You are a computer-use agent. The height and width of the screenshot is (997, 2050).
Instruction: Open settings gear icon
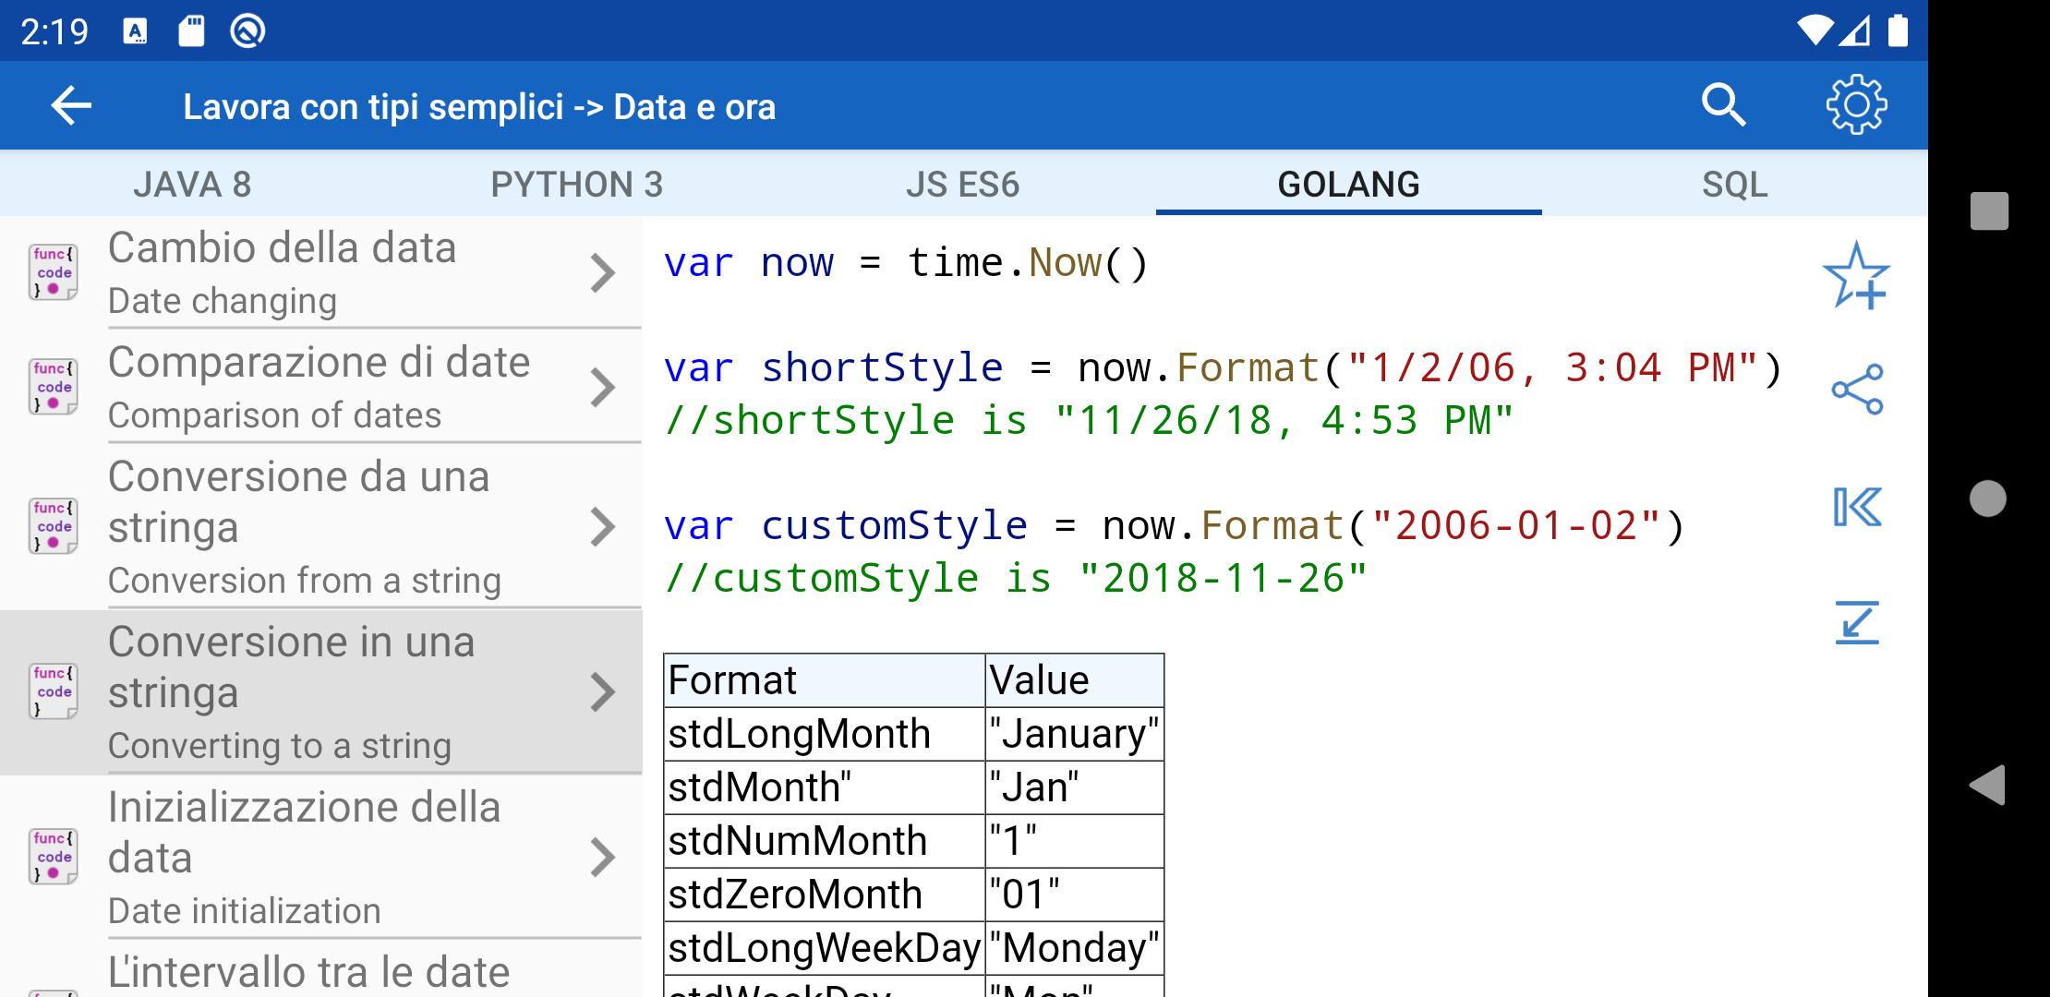coord(1856,106)
